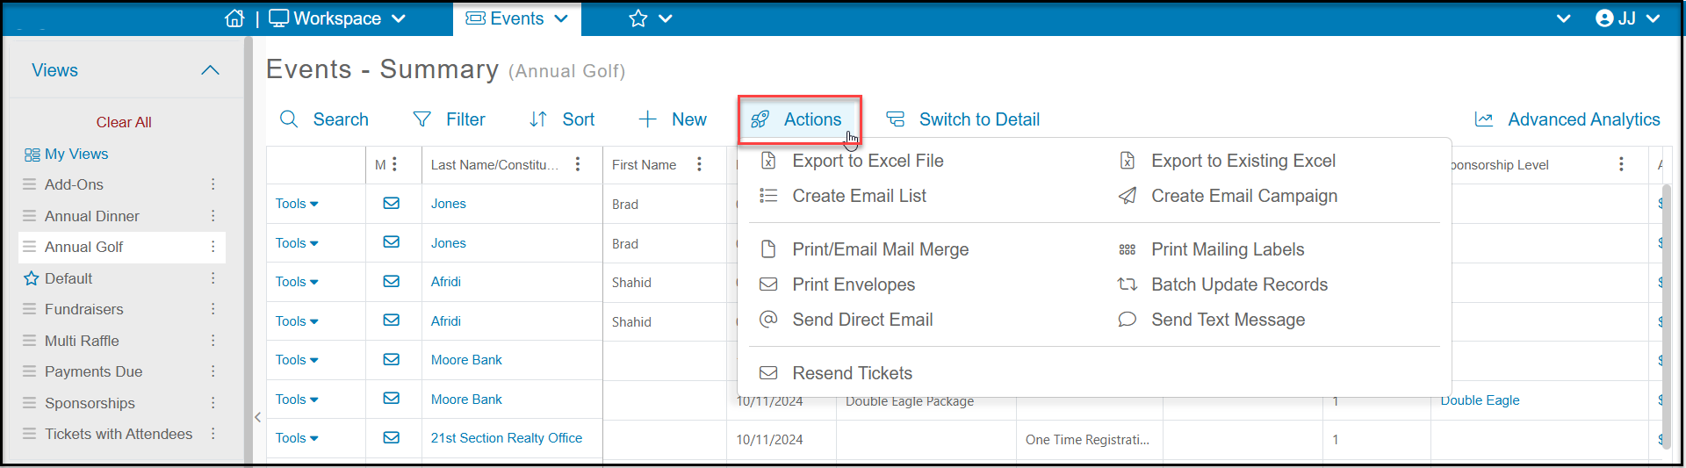Viewport: 1686px width, 468px height.
Task: Choose Batch Update Records
Action: click(1222, 284)
